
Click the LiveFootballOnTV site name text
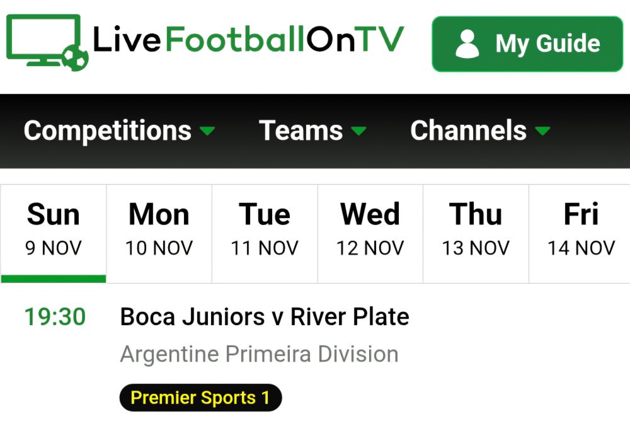pyautogui.click(x=248, y=40)
